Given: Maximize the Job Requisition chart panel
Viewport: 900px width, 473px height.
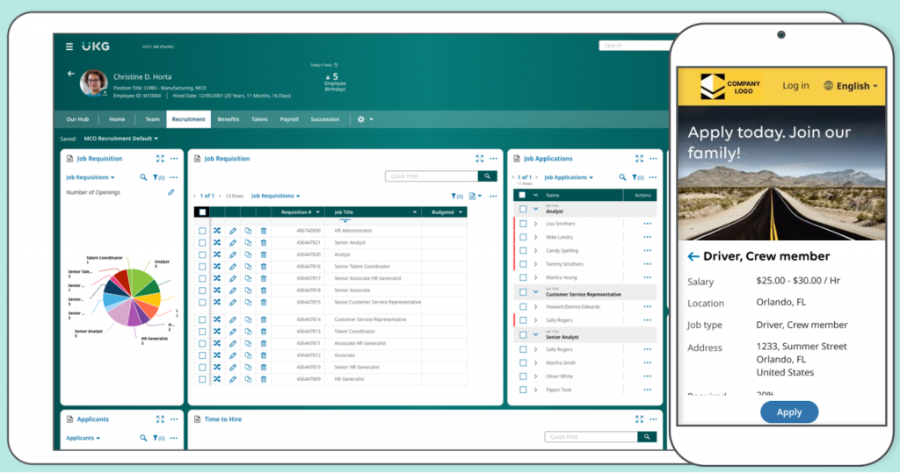Looking at the screenshot, I should (x=160, y=159).
